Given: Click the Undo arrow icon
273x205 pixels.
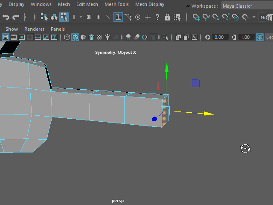Looking at the screenshot, I should click(x=6, y=17).
